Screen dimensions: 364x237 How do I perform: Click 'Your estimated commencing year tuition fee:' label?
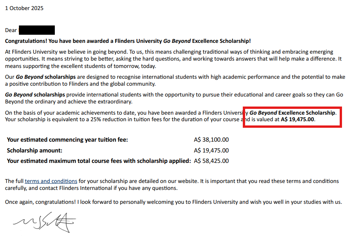[67, 140]
